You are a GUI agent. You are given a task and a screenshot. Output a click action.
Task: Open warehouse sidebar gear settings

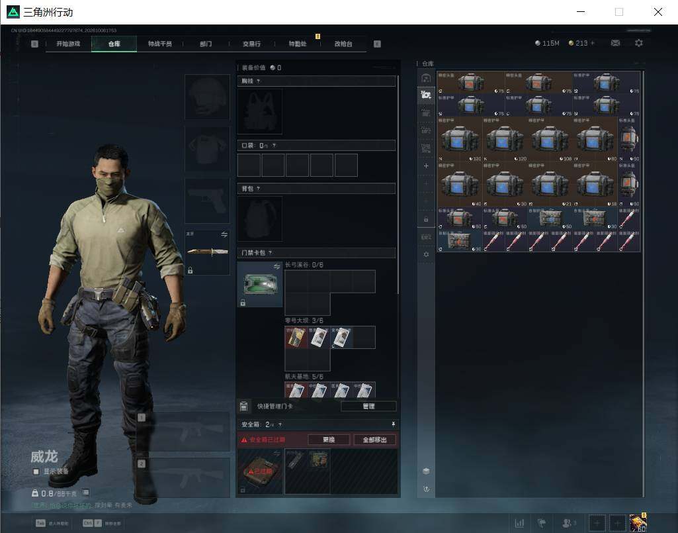click(426, 255)
